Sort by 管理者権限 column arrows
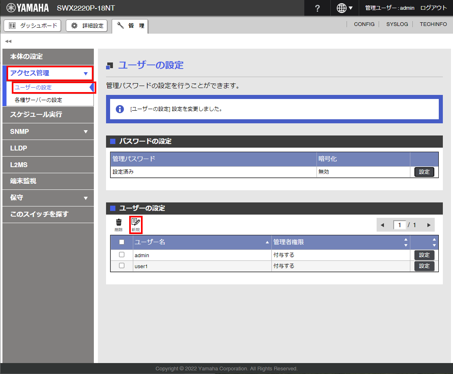 [x=405, y=242]
